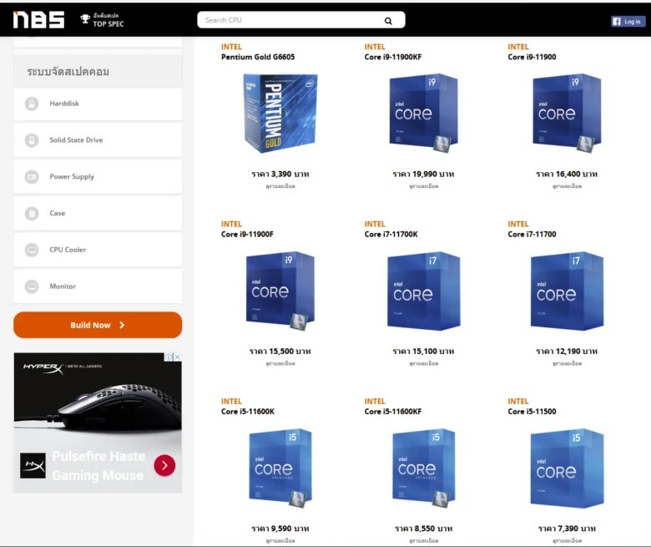Screen dimensions: 651x547
Task: Open the Core i5-11600K box thumbnail
Action: [x=280, y=468]
